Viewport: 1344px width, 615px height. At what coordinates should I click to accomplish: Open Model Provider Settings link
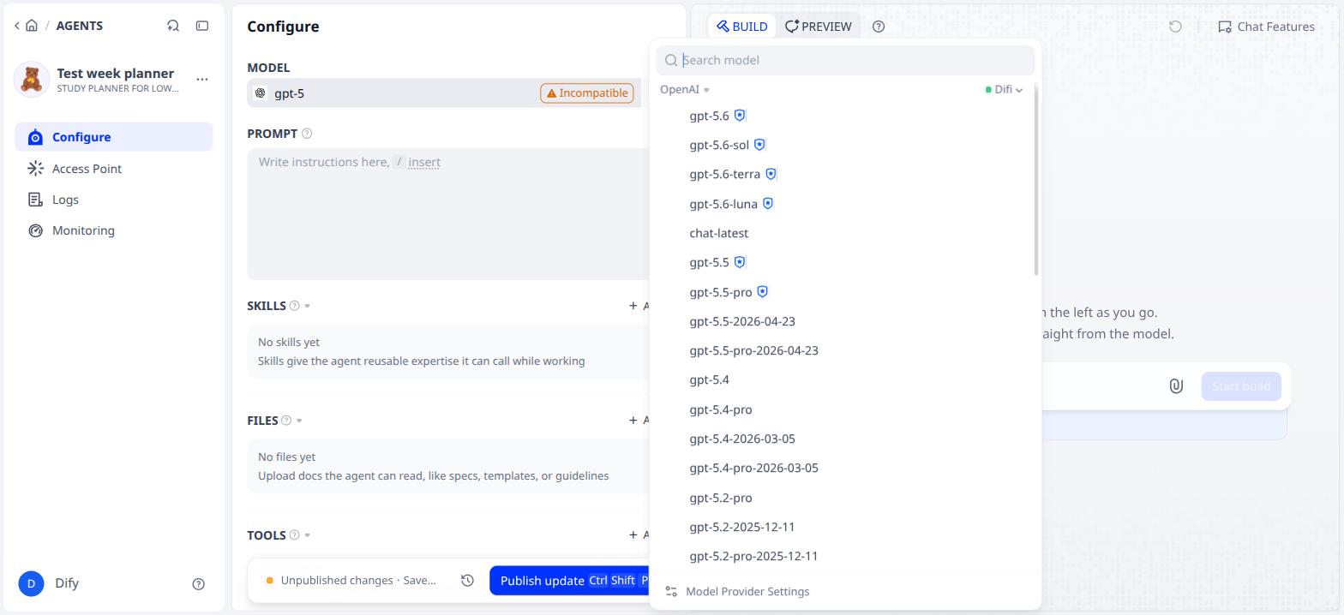(747, 592)
